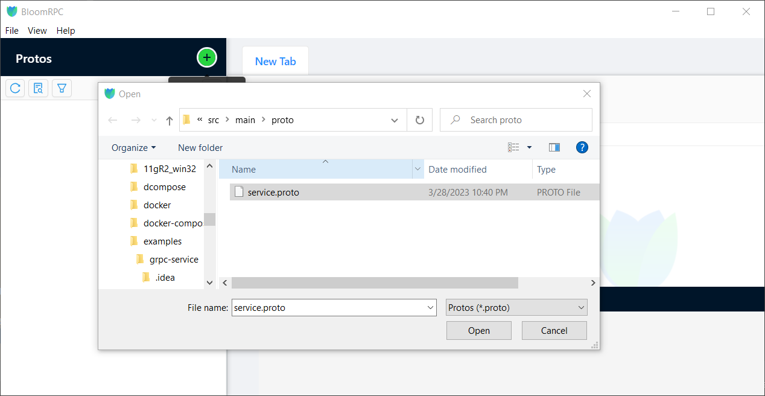Click the Open button
The width and height of the screenshot is (765, 396).
click(479, 330)
